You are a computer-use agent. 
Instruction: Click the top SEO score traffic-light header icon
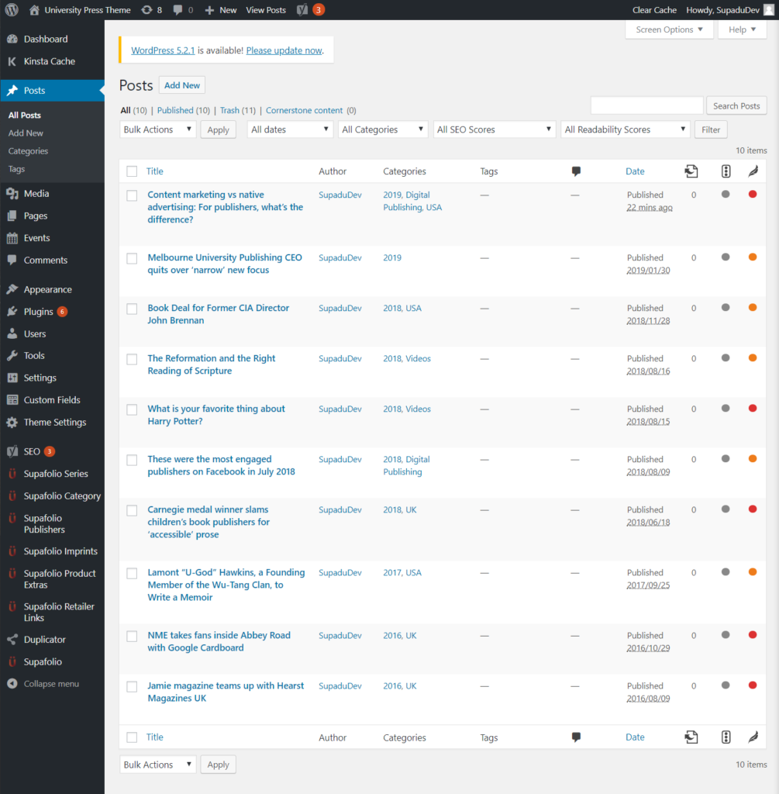coord(726,171)
